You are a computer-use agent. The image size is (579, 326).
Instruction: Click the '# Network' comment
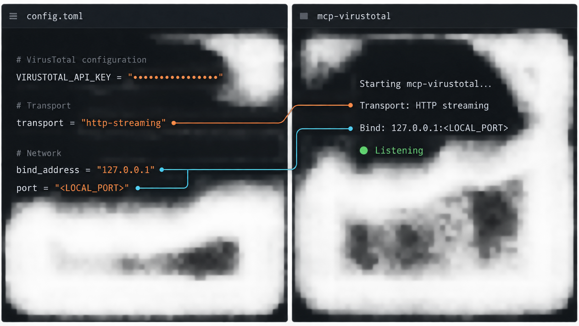click(x=39, y=153)
